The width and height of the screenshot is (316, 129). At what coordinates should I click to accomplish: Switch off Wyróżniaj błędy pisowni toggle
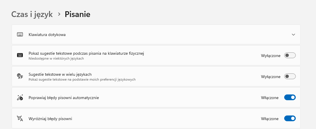pos(290,119)
